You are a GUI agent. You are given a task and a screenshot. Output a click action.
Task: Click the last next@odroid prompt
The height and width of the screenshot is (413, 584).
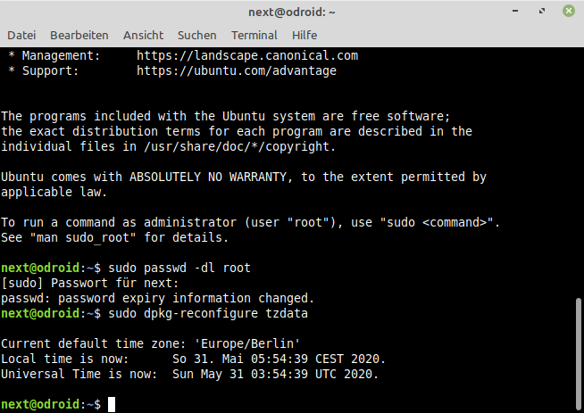point(51,404)
